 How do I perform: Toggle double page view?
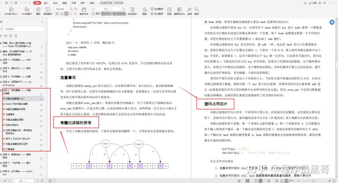106,14
